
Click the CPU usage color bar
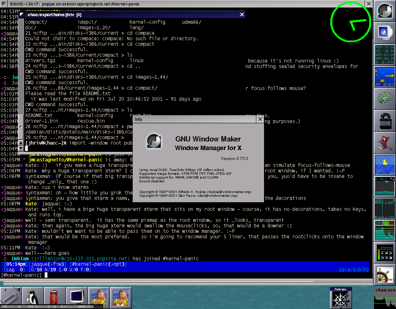click(x=389, y=223)
